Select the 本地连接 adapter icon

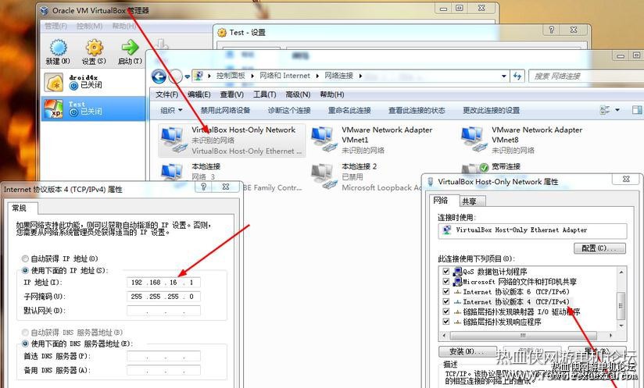coord(173,172)
